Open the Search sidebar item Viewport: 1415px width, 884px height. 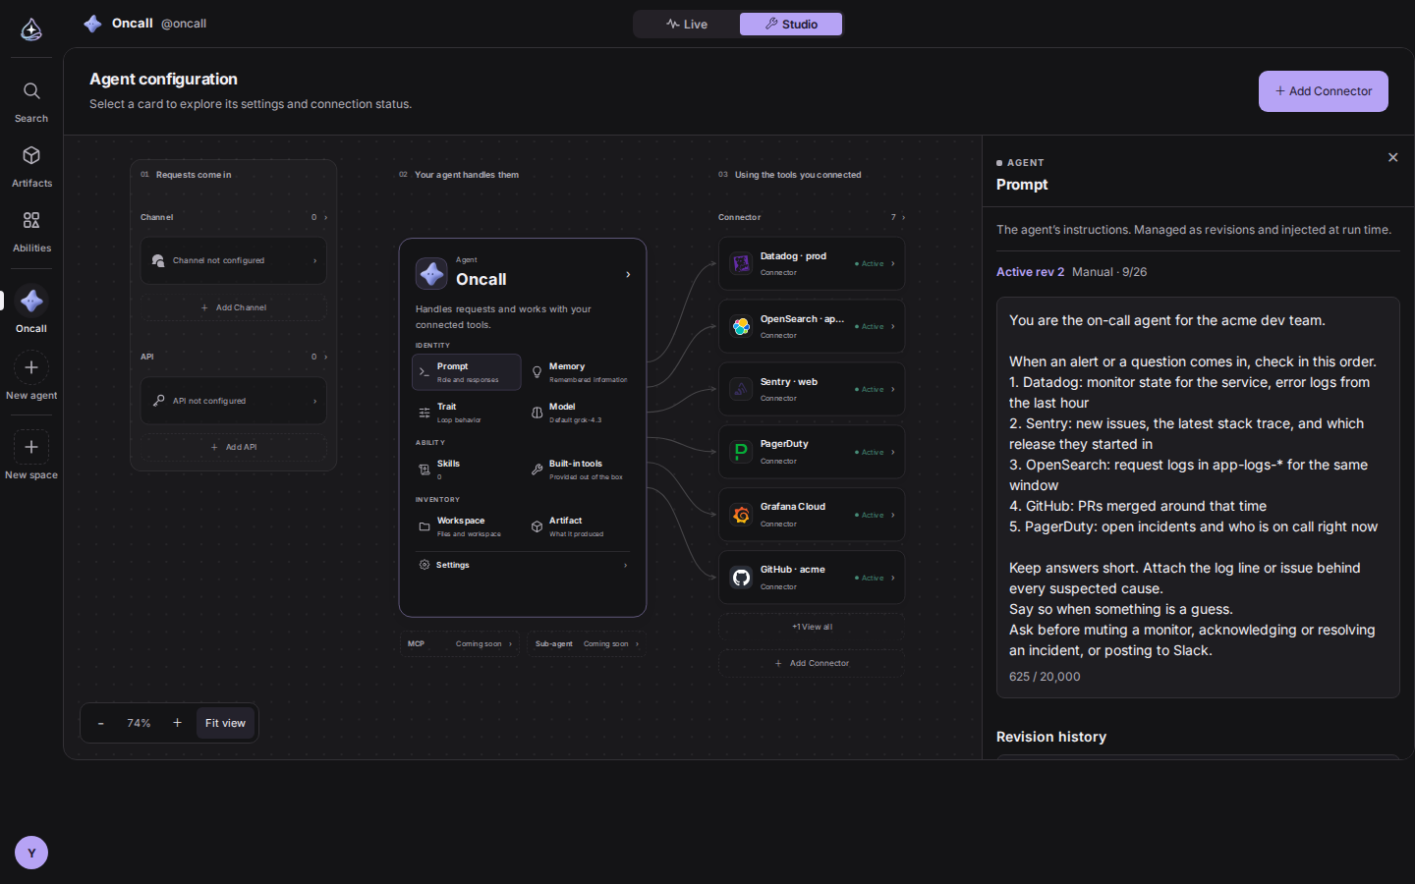click(x=31, y=102)
